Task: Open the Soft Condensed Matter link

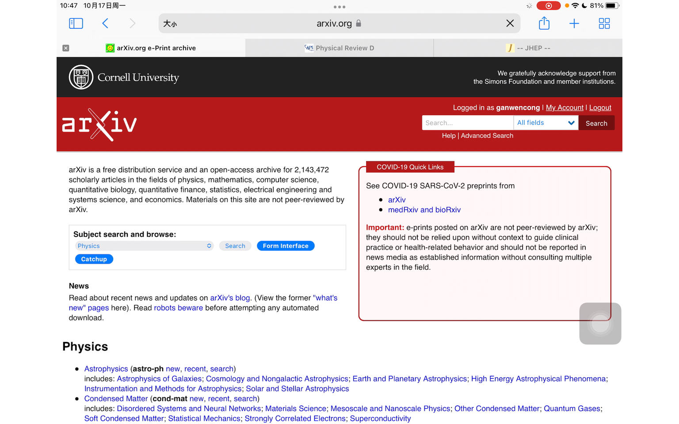Action: [x=124, y=419]
